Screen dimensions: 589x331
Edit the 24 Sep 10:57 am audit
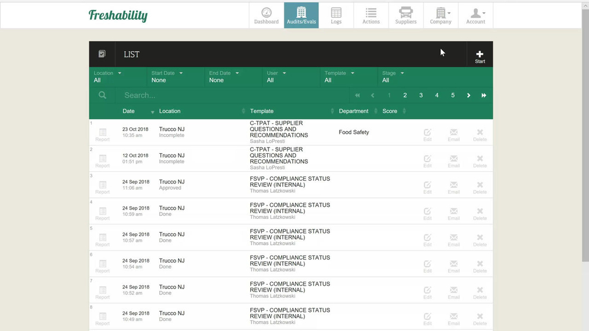[x=428, y=240]
